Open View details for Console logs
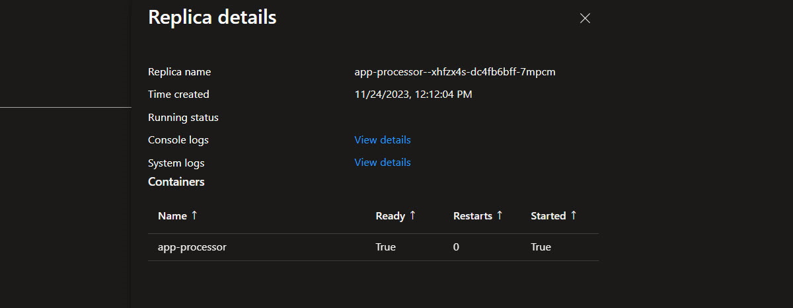Viewport: 793px width, 308px height. click(x=382, y=140)
